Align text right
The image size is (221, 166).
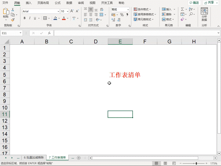(96, 15)
